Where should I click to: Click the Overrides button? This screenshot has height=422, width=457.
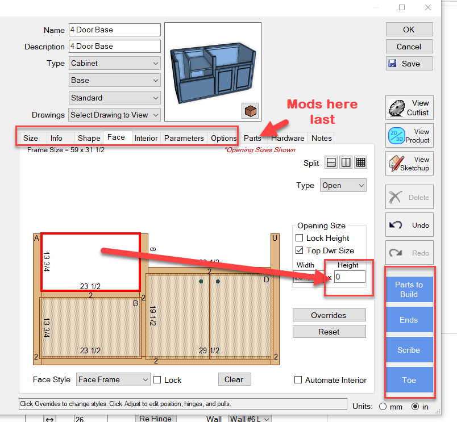click(329, 315)
